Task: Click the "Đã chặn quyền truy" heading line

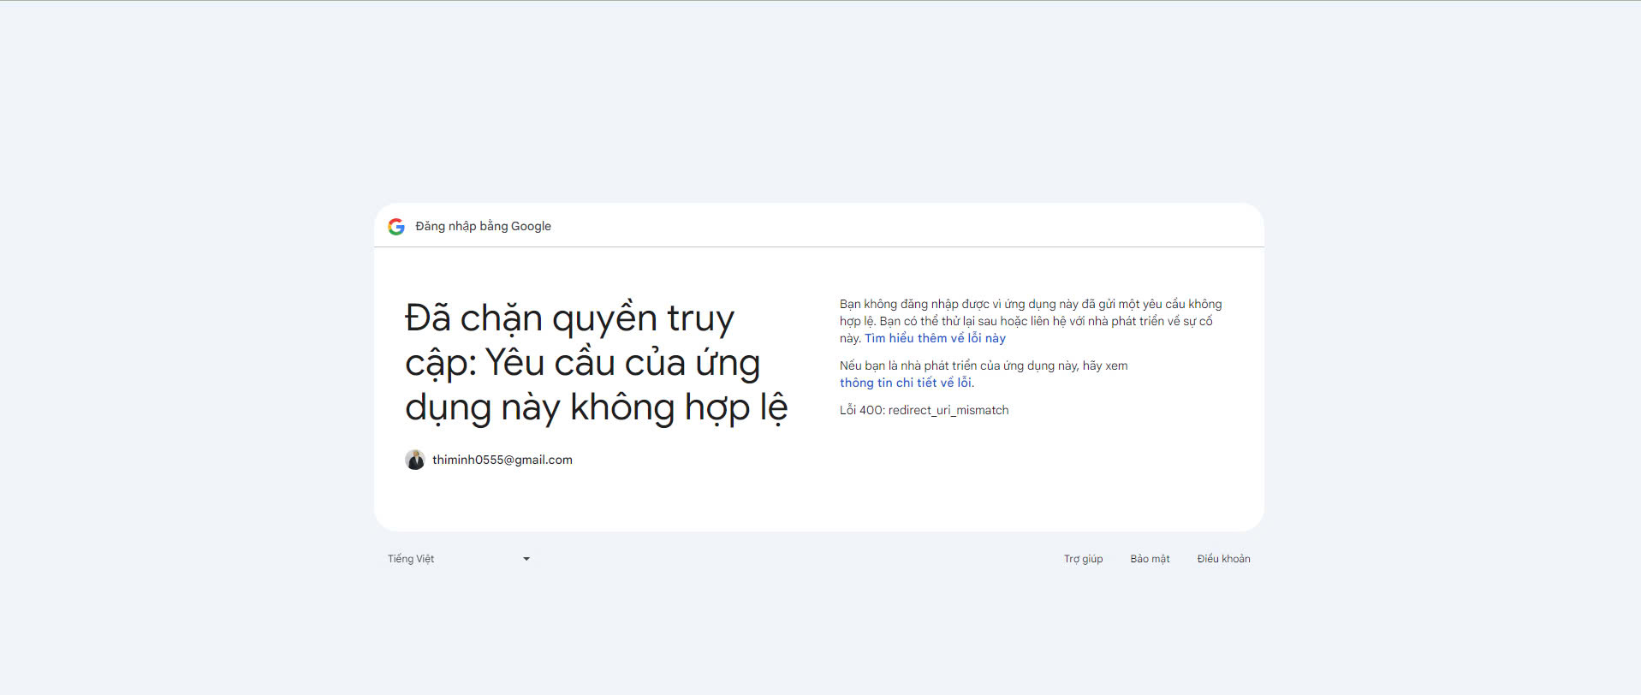Action: click(569, 318)
